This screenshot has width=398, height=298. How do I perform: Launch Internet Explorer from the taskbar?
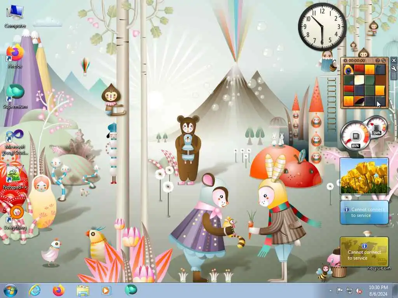point(35,290)
